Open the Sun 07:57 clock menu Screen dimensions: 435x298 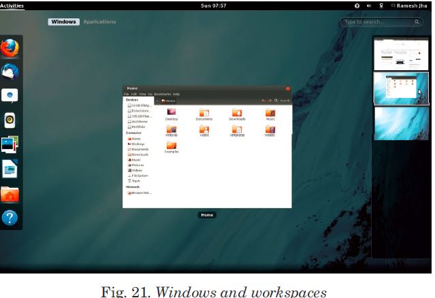coord(213,5)
